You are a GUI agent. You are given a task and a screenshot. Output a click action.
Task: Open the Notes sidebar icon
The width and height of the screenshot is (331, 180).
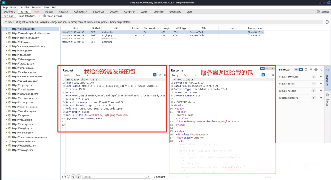click(327, 95)
